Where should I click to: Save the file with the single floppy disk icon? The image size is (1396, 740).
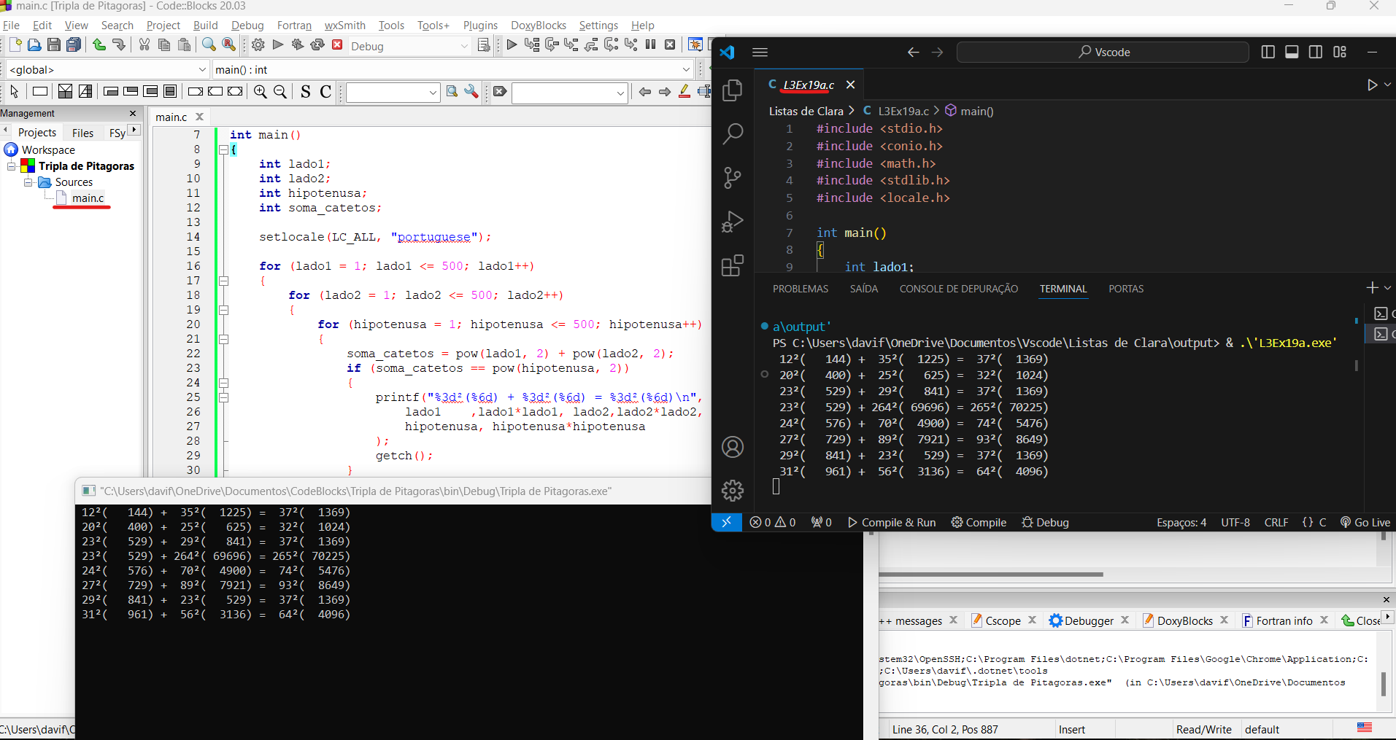pyautogui.click(x=53, y=45)
